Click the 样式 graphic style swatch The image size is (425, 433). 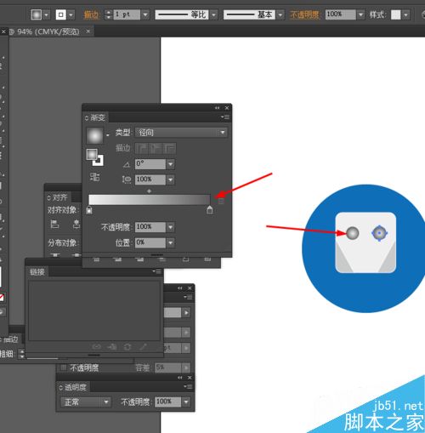pyautogui.click(x=396, y=14)
